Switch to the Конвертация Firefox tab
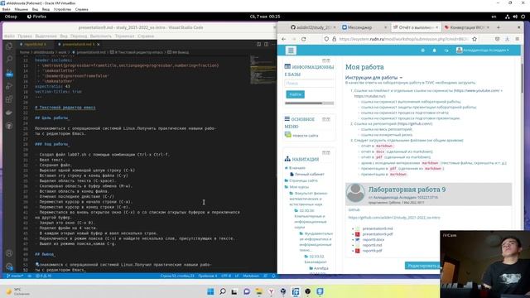The height and width of the screenshot is (298, 530). 467,27
